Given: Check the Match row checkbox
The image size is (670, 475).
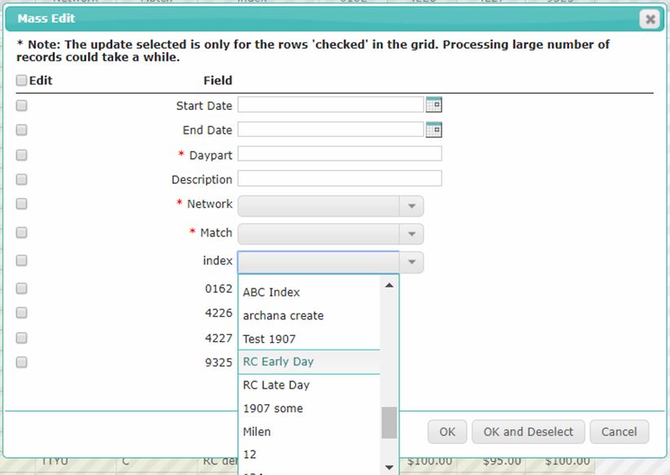Looking at the screenshot, I should tap(21, 232).
